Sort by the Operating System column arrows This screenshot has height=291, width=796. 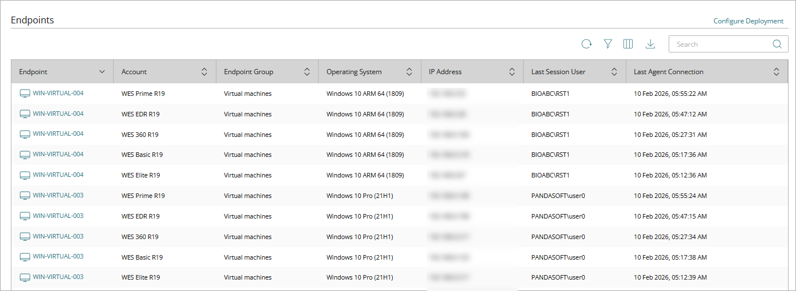(x=409, y=72)
